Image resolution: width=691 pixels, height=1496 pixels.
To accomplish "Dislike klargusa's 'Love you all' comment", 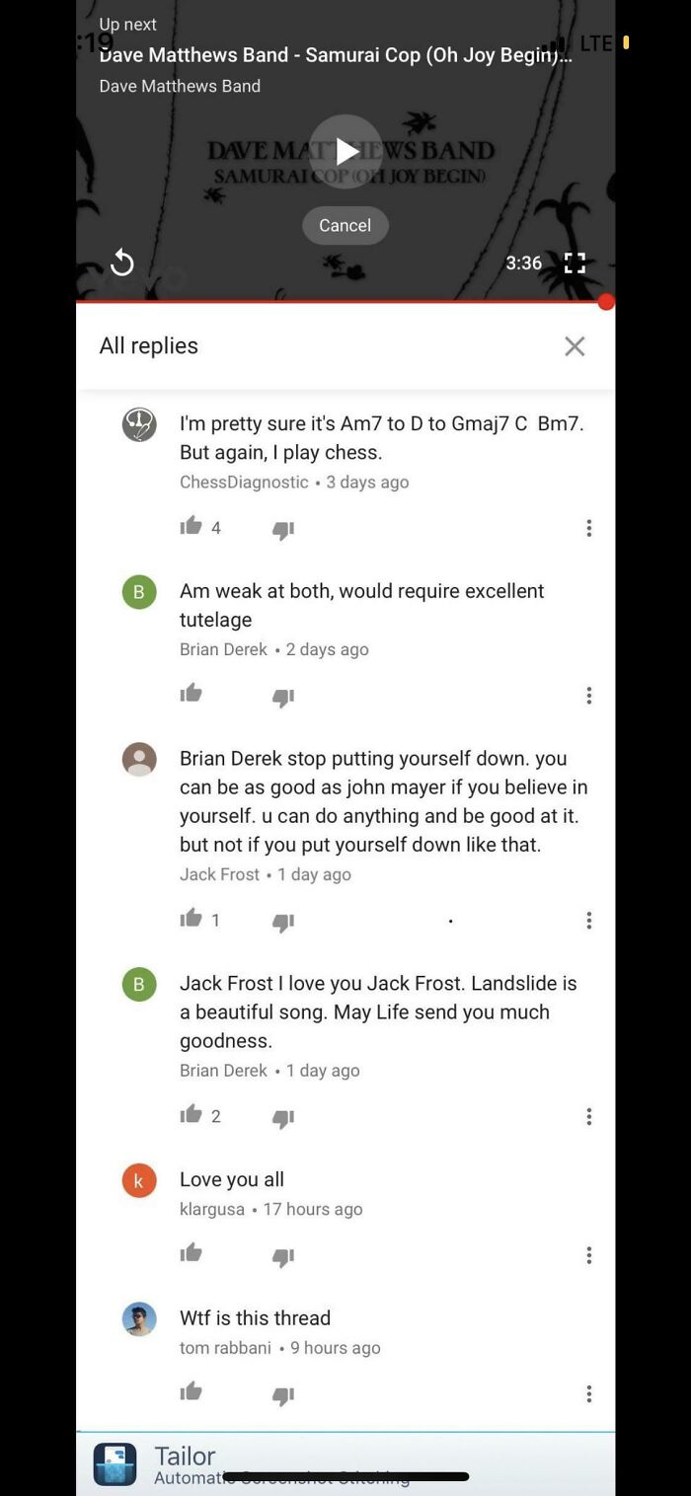I will click(x=282, y=1254).
